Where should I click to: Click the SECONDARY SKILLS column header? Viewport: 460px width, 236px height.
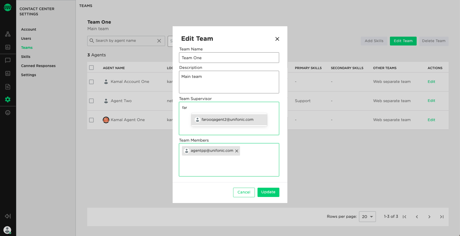coord(347,68)
